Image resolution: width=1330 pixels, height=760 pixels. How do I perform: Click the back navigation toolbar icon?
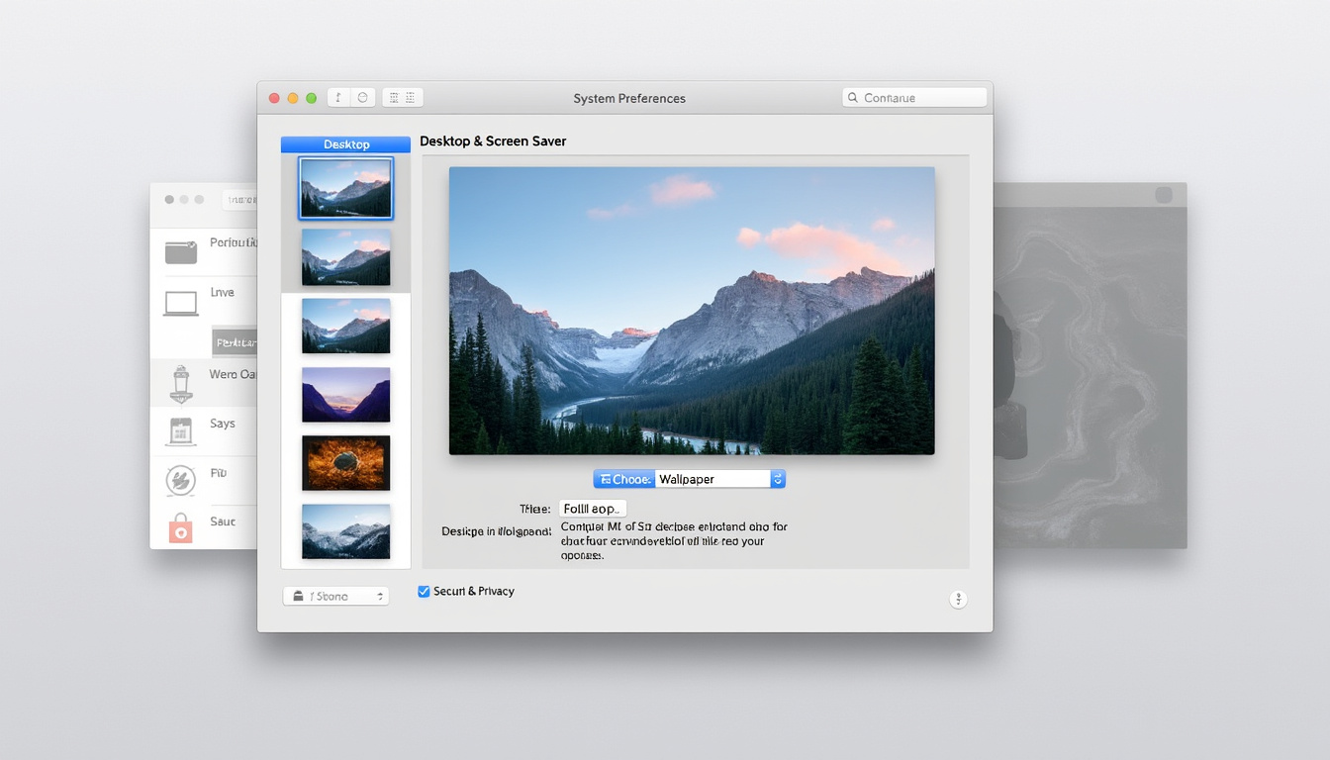click(338, 98)
